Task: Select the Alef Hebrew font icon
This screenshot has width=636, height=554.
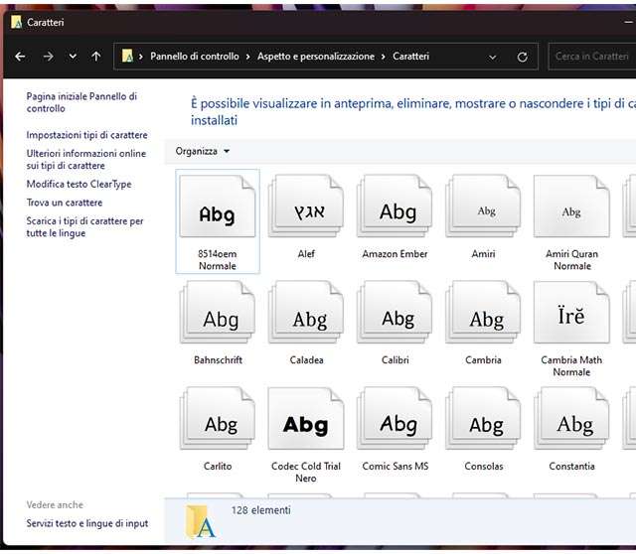Action: tap(306, 211)
